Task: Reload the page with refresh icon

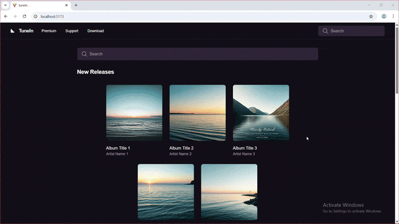Action: [25, 16]
